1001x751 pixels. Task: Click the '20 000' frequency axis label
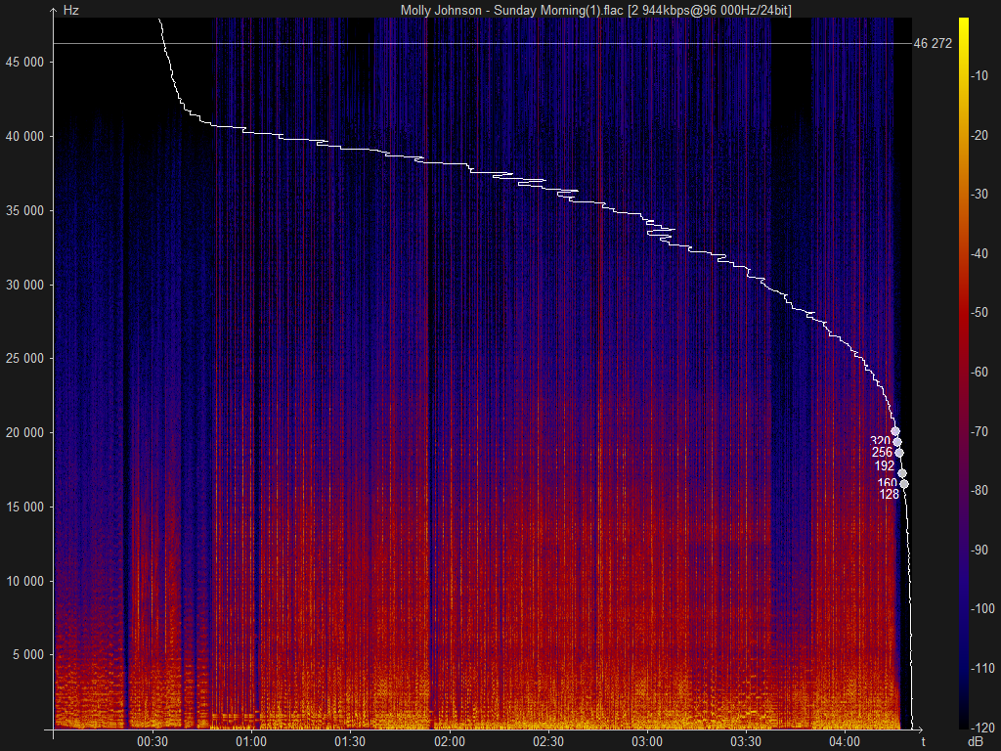tap(25, 432)
